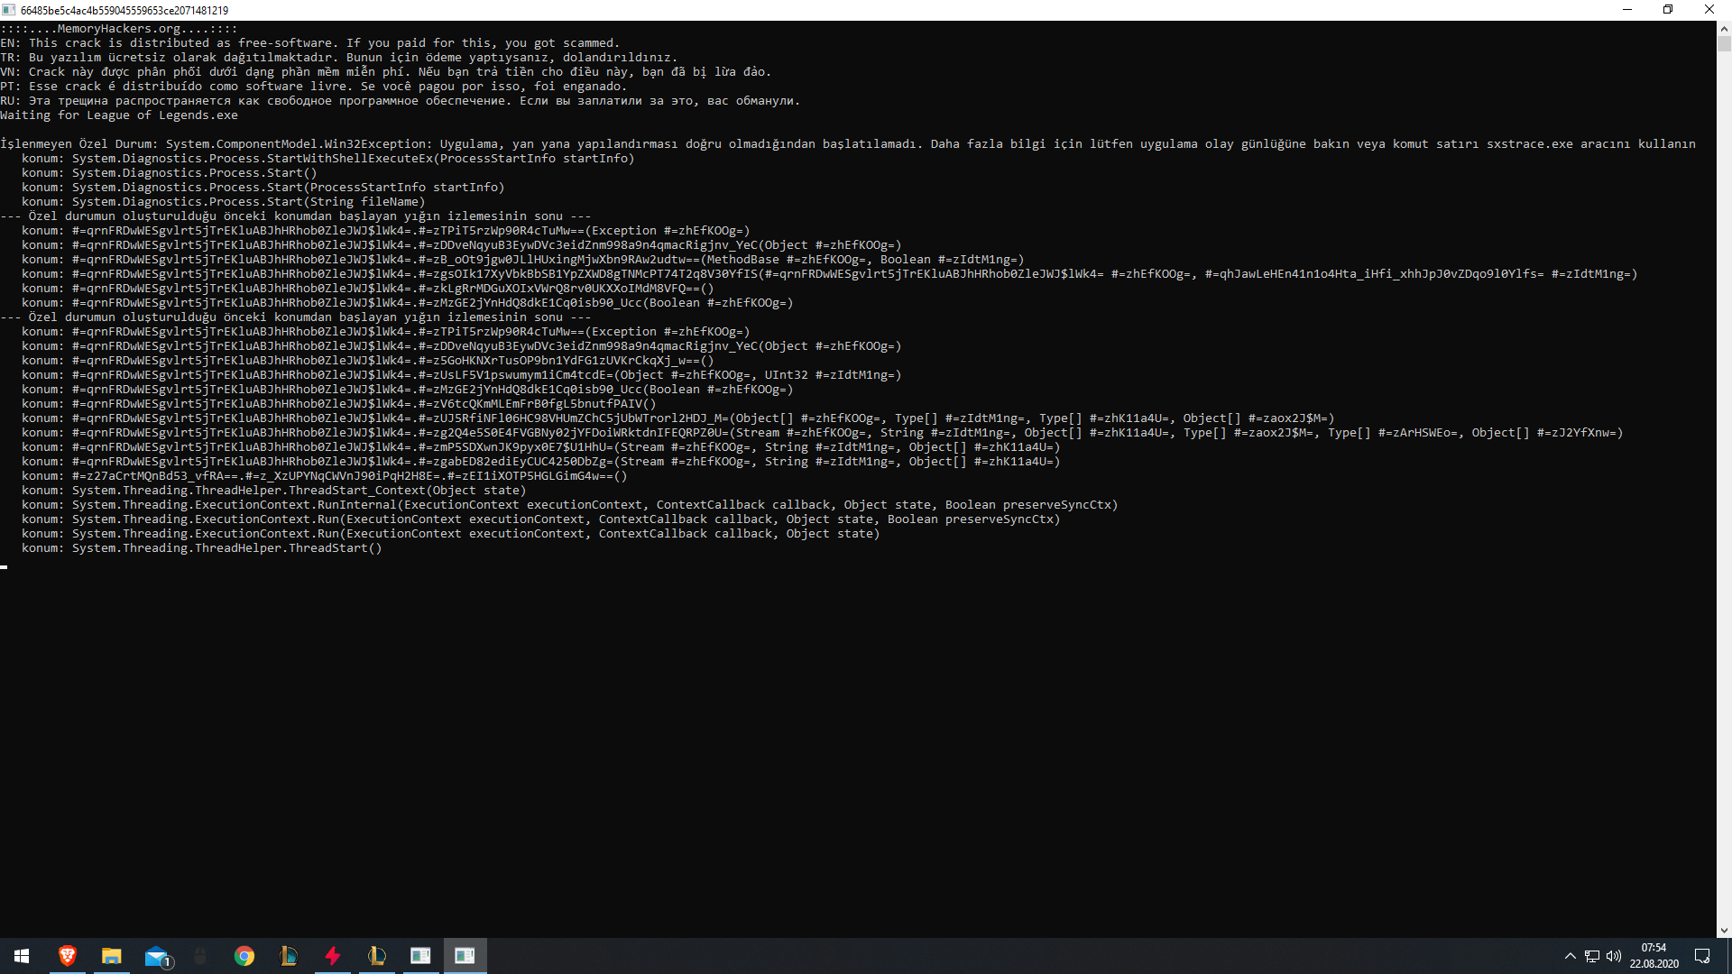Click 'Process.Start(String fileName)' line

(224, 202)
